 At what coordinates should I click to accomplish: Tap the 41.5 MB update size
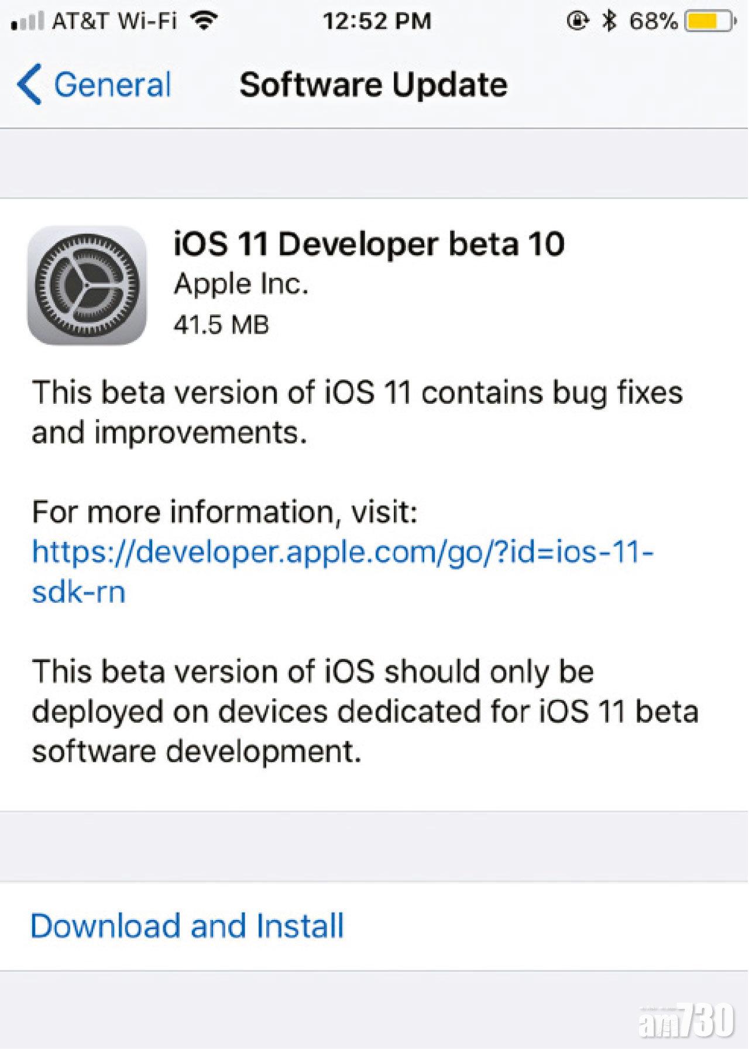click(x=221, y=324)
